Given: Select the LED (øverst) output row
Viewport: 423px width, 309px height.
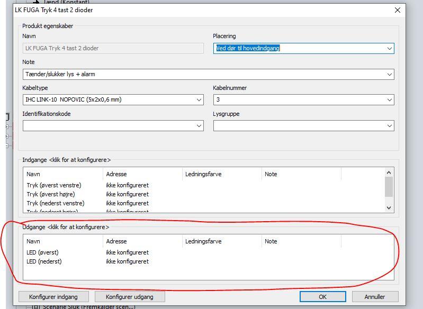Looking at the screenshot, I should pyautogui.click(x=43, y=252).
